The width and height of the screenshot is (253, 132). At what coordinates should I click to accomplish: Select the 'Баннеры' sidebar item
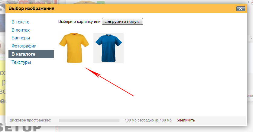point(21,38)
